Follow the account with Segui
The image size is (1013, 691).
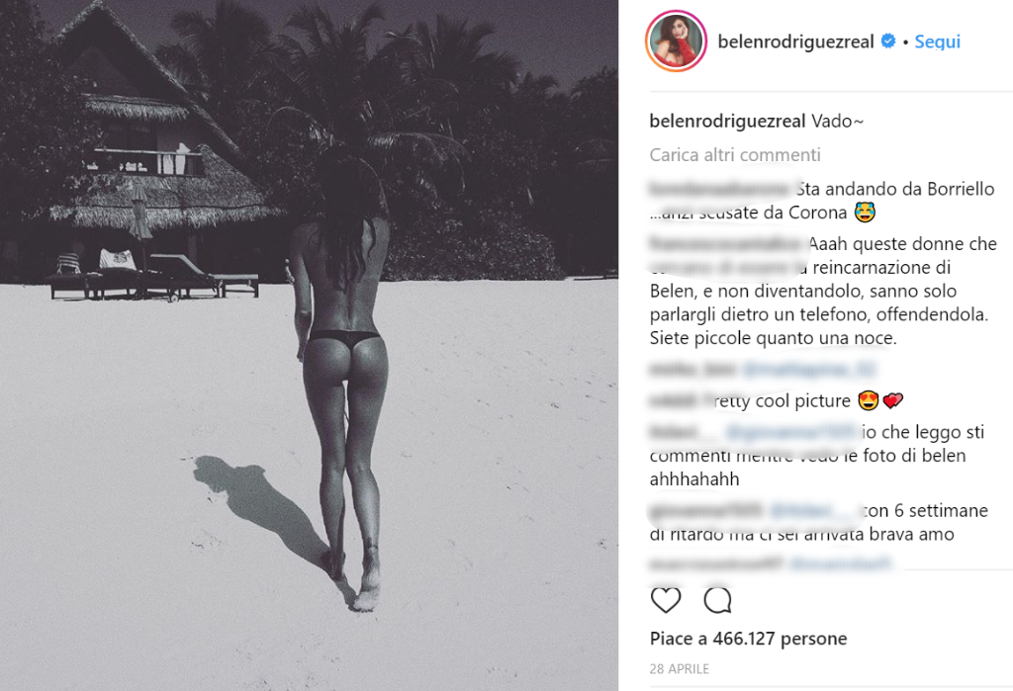pos(938,42)
